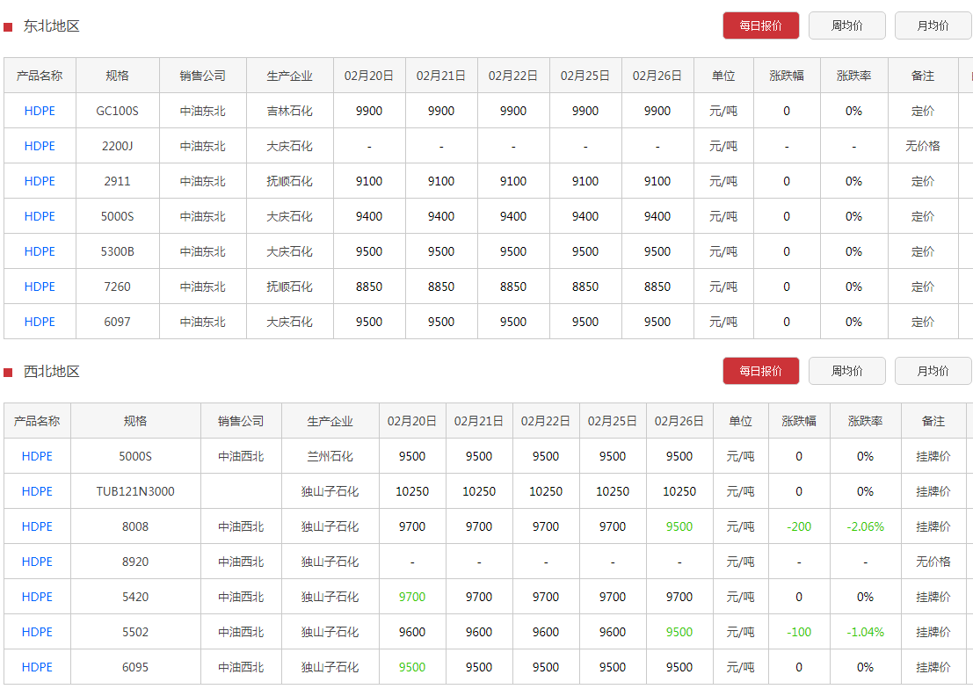This screenshot has width=973, height=689.
Task: Click 生产企业 header in 西北地区 table
Action: [x=330, y=421]
